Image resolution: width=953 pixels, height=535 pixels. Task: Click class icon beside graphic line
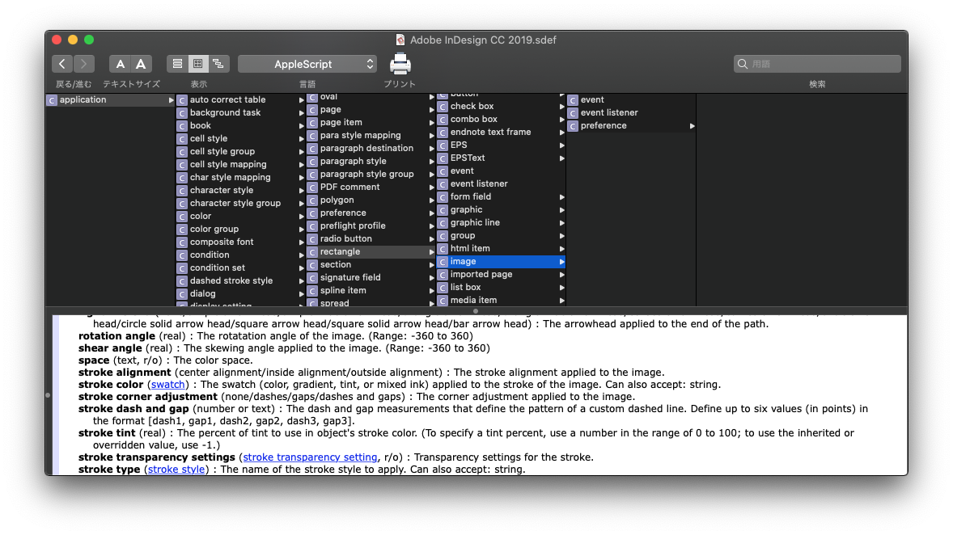[x=443, y=223]
